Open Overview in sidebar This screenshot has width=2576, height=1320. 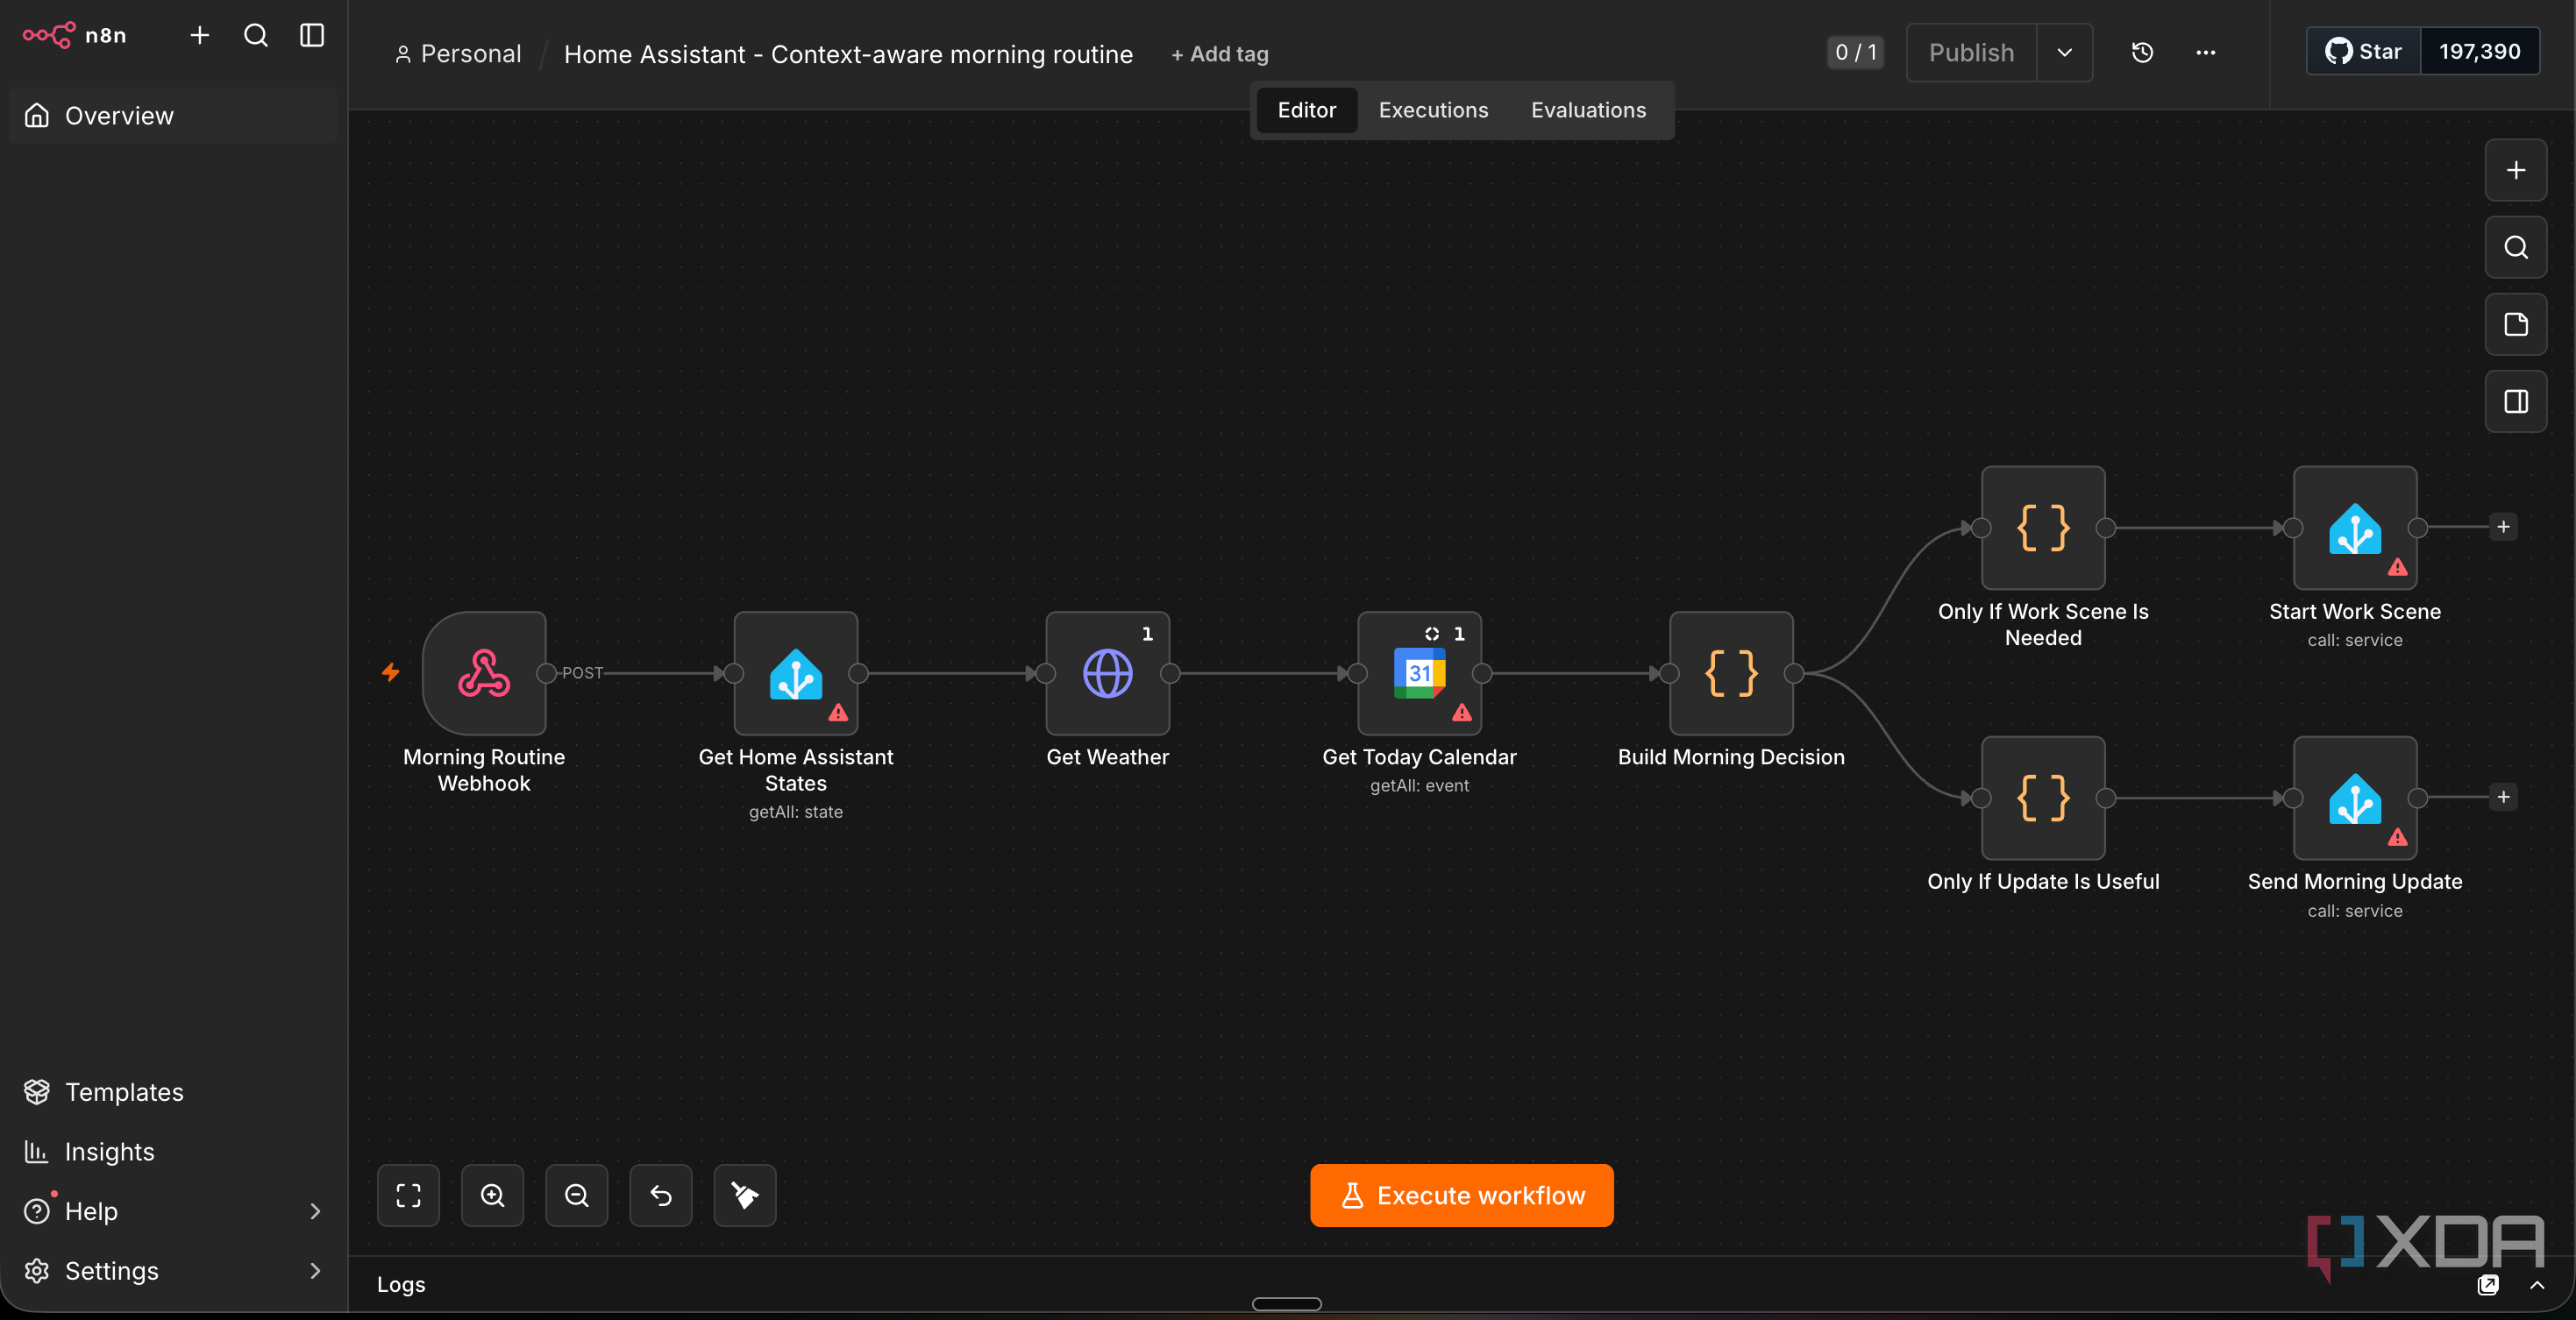tap(173, 116)
